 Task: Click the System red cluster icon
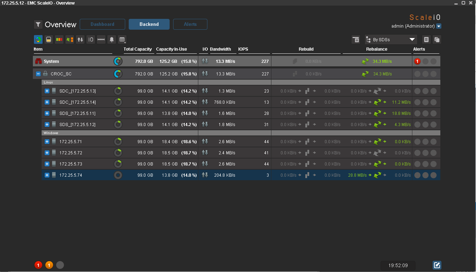point(38,61)
